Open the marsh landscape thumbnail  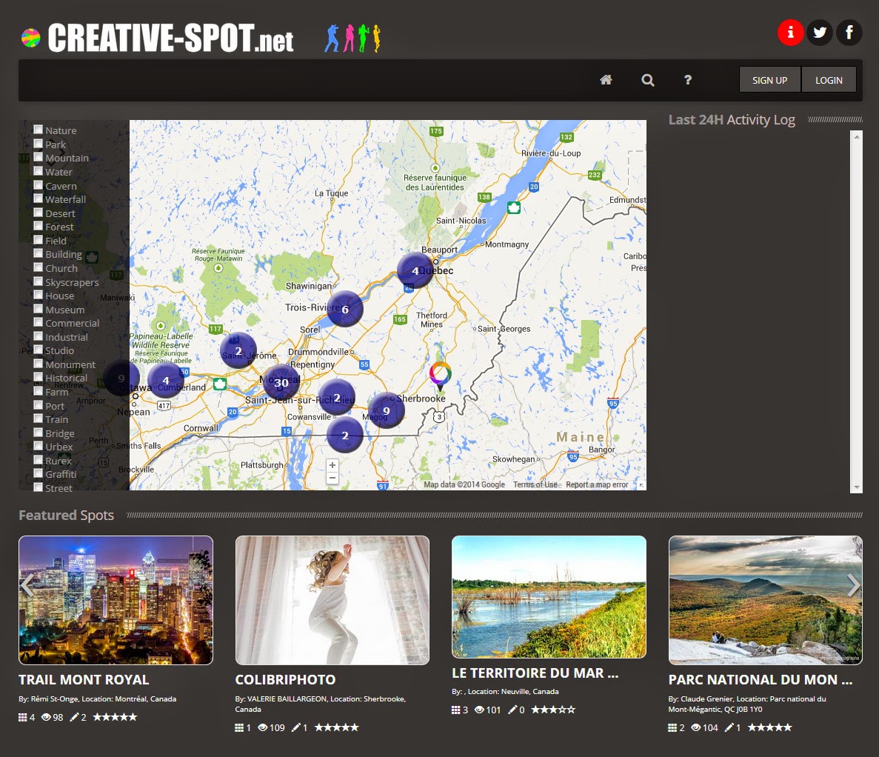tap(549, 596)
